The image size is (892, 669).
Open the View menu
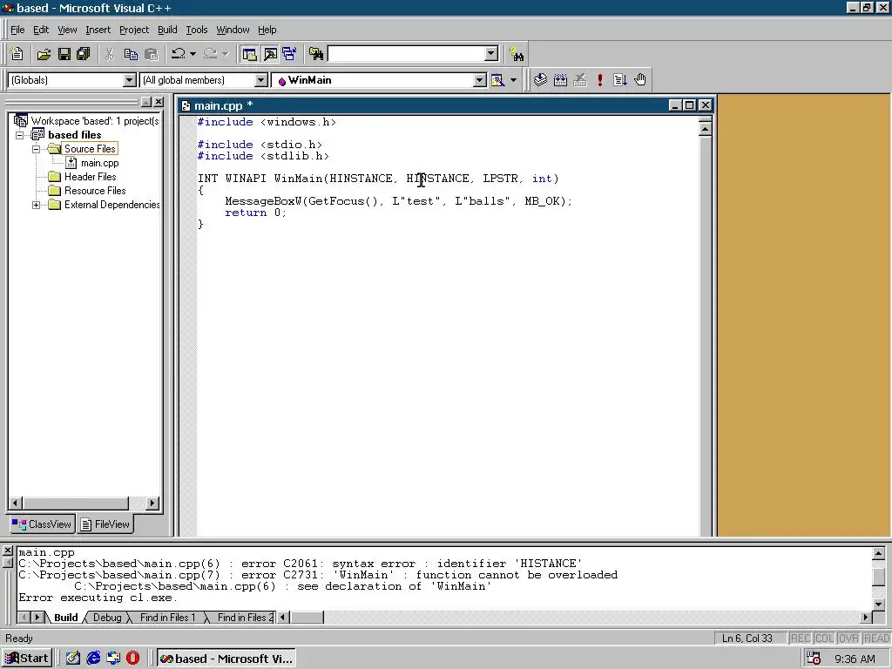tap(67, 30)
